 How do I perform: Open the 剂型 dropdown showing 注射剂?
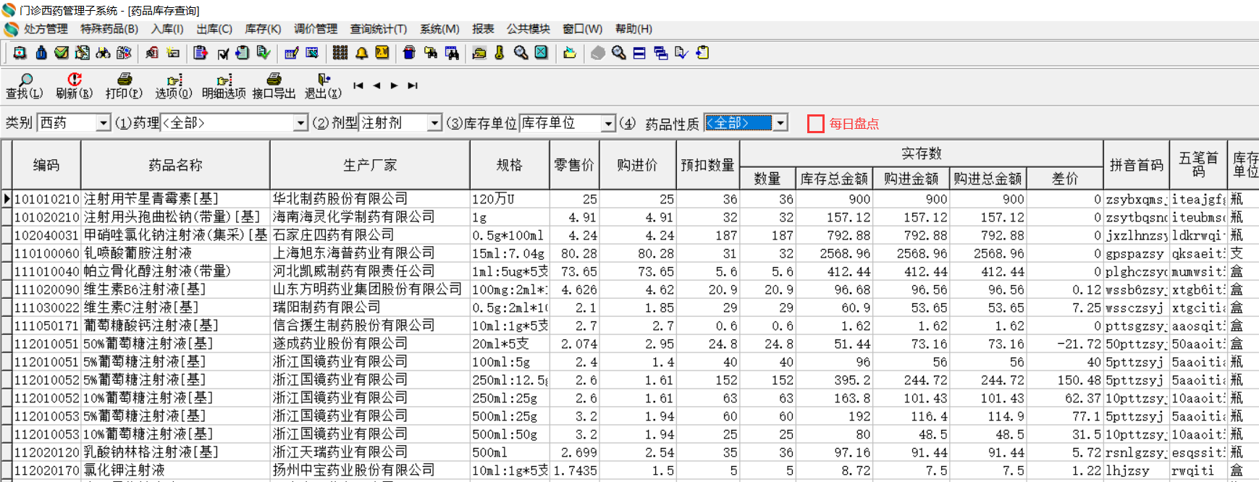pos(434,123)
